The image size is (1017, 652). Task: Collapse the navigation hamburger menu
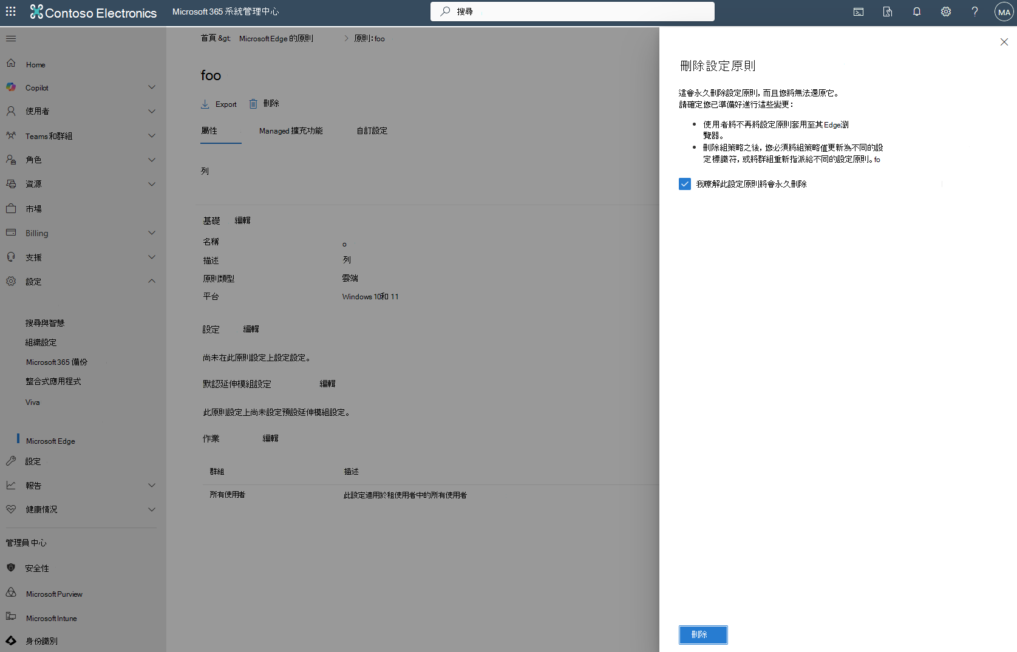(x=11, y=38)
